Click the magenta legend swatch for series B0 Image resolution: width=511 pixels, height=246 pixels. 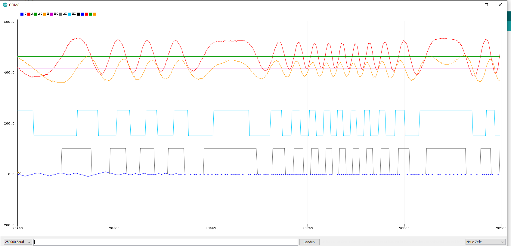(52, 14)
